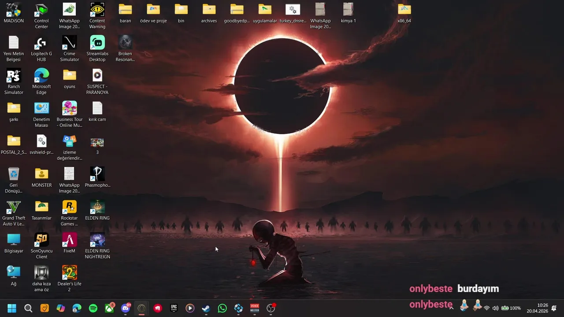This screenshot has width=564, height=317.
Task: Open Wi-Fi network tray icon
Action: point(486,308)
